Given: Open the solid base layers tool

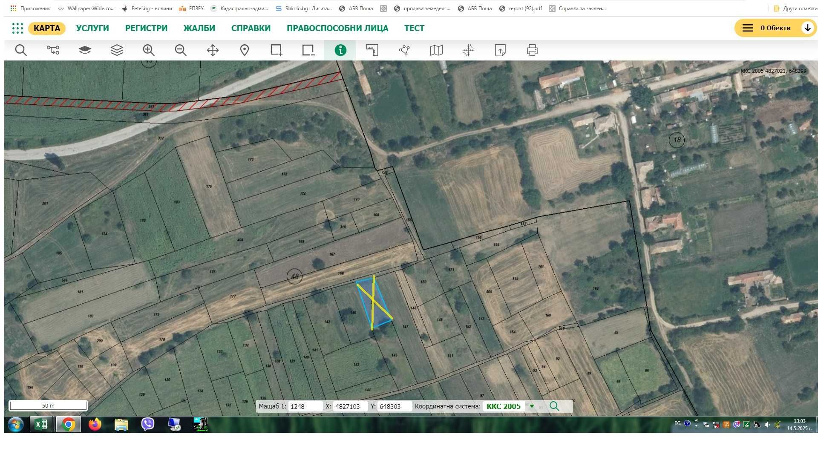Looking at the screenshot, I should (85, 50).
